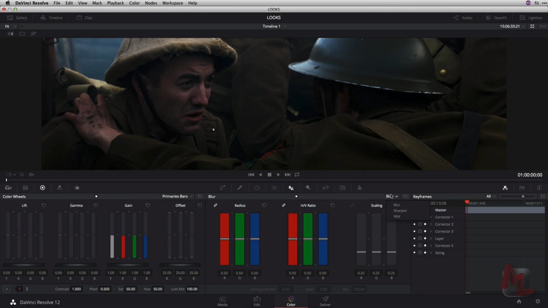Open the Workspace menu
The width and height of the screenshot is (548, 308).
pos(172,3)
